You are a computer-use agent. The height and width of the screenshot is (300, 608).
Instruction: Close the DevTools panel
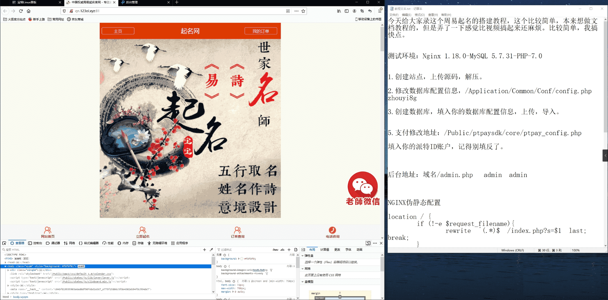pyautogui.click(x=381, y=243)
